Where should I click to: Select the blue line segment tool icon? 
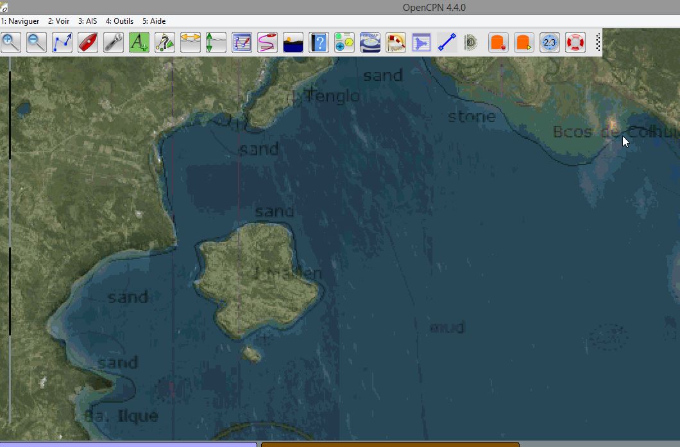(446, 42)
